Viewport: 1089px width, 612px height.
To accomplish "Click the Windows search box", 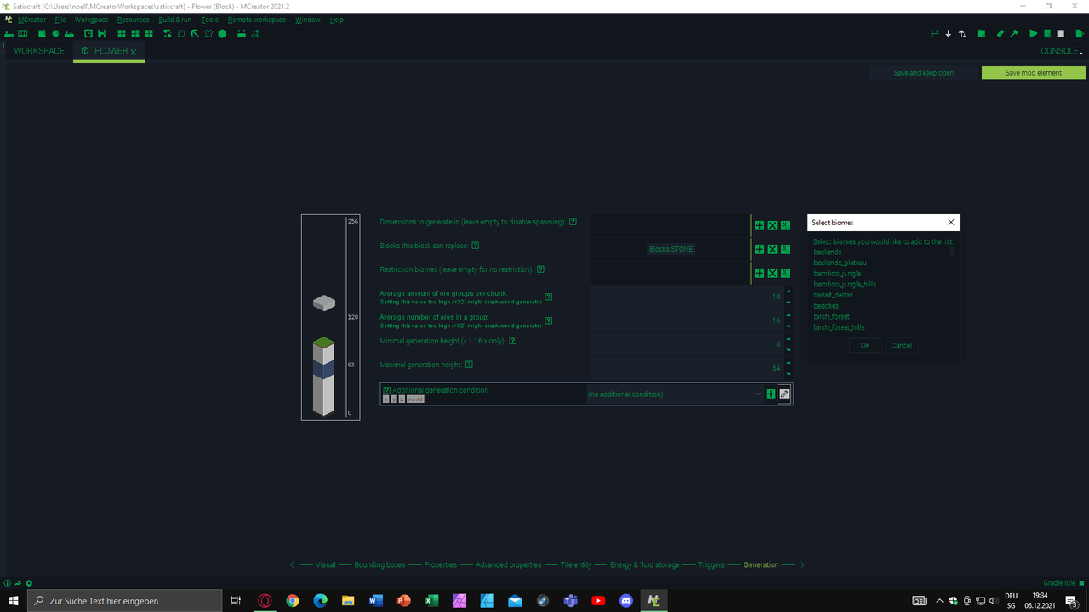I will coord(125,600).
